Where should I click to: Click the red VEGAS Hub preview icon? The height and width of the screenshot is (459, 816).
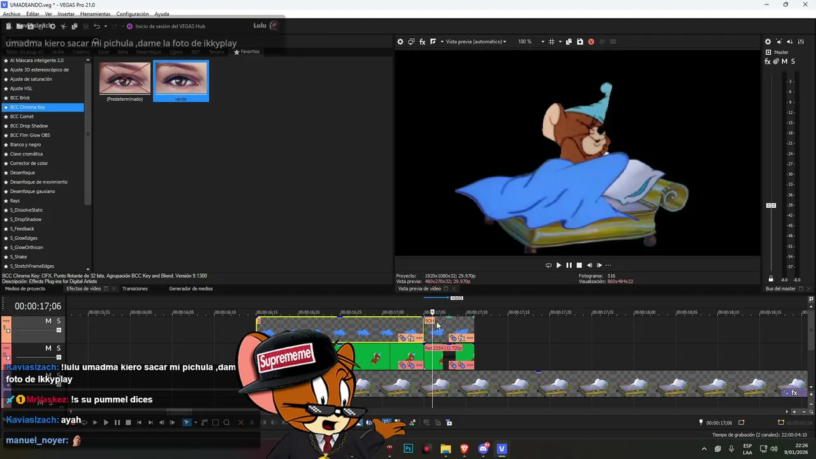point(591,41)
